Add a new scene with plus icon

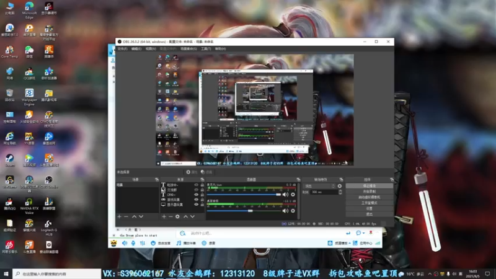[x=119, y=216]
